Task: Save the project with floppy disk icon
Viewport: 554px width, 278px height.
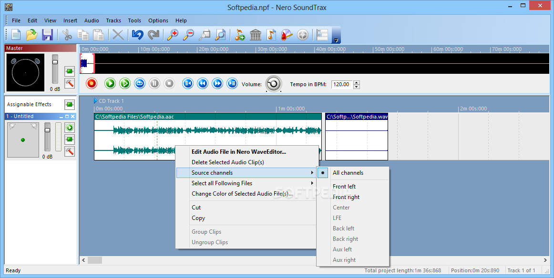Action: [47, 35]
